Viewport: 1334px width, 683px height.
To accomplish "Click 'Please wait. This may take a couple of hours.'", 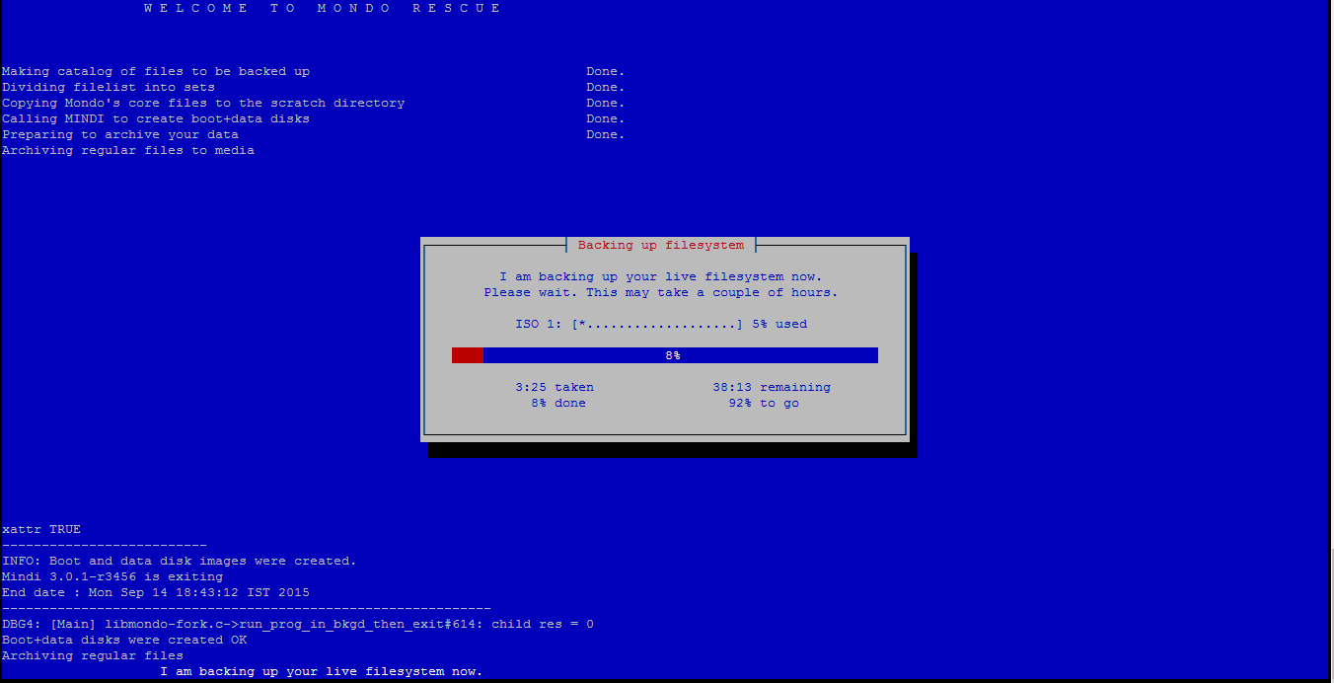I will pos(661,292).
